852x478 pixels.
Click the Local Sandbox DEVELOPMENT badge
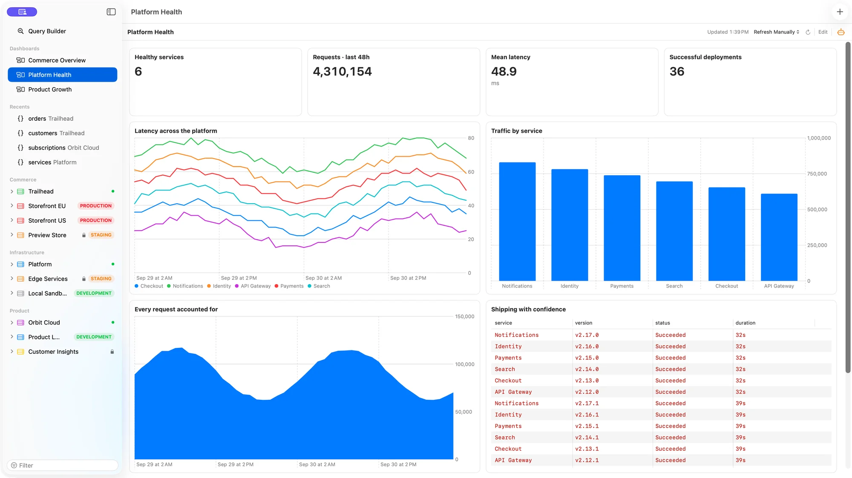pyautogui.click(x=94, y=293)
